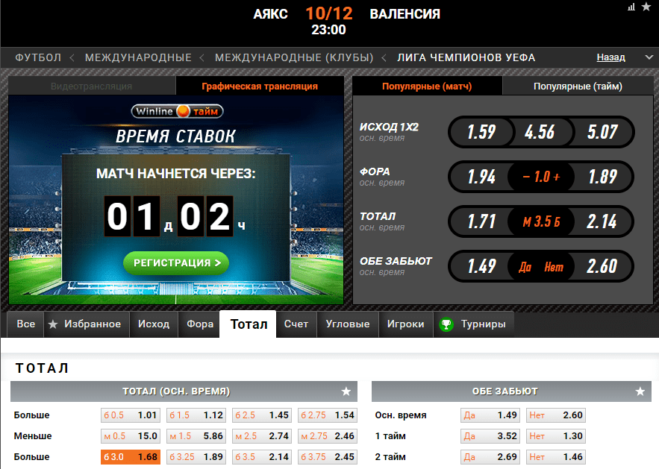Open the ФУТБОЛ breadcrumb
This screenshot has width=659, height=469.
[38, 57]
